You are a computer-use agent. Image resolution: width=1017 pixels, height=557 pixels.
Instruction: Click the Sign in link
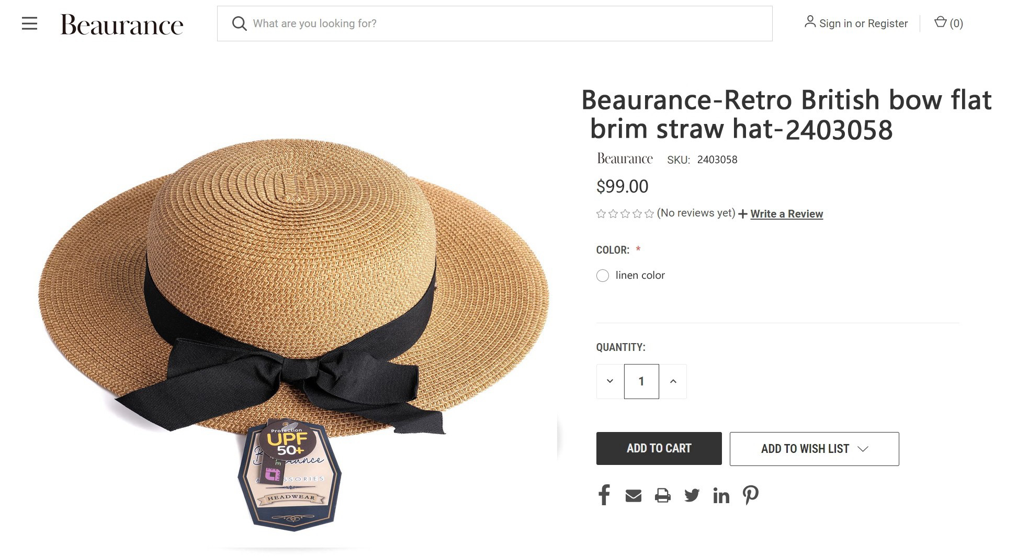pos(835,24)
